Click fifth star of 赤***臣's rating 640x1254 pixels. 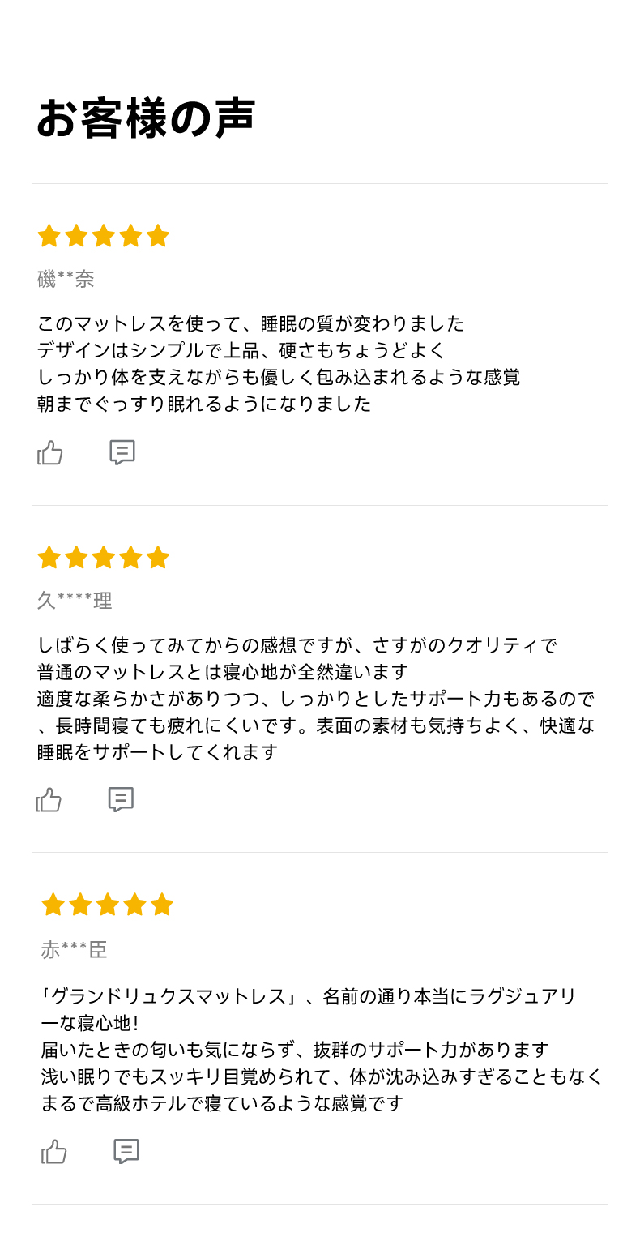click(x=162, y=905)
